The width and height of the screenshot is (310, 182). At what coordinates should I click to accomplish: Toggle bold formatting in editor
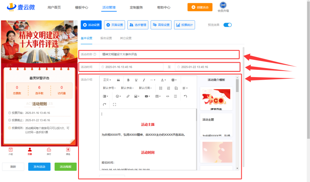[128, 80]
